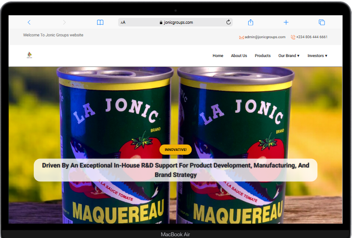The width and height of the screenshot is (352, 238).
Task: Click the yellow INNOVATIVE! badge
Action: (176, 150)
